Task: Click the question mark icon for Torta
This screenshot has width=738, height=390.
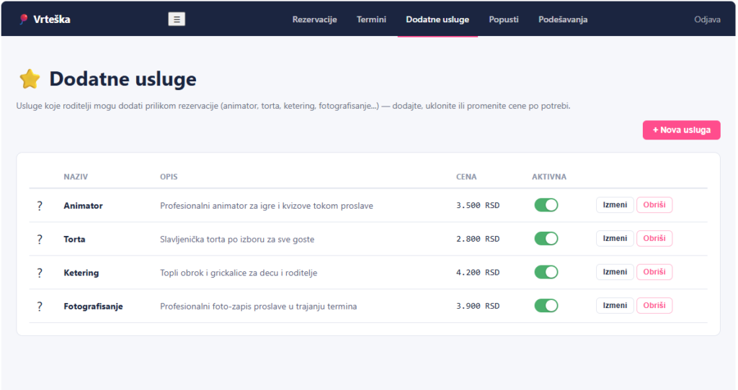Action: [40, 239]
